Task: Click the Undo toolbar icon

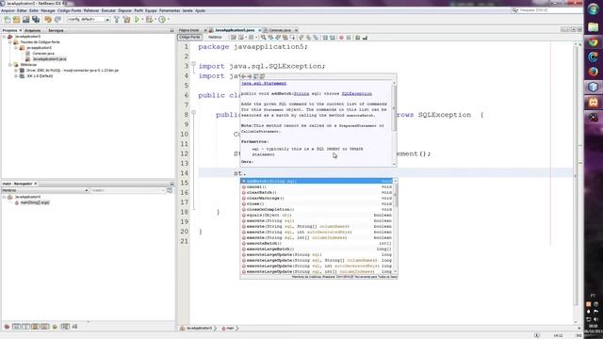Action: tap(48, 19)
